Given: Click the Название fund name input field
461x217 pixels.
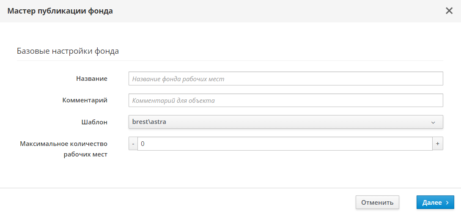Looking at the screenshot, I should [x=285, y=79].
